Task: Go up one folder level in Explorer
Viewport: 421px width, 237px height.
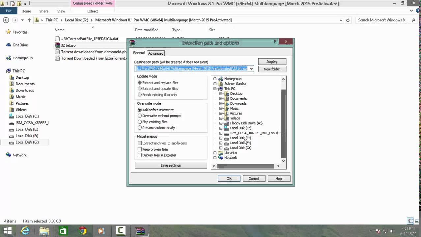Action: tap(29, 20)
